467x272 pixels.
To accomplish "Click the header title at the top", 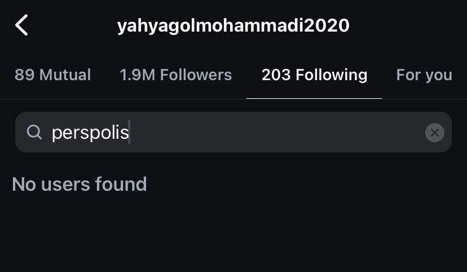I will click(233, 26).
